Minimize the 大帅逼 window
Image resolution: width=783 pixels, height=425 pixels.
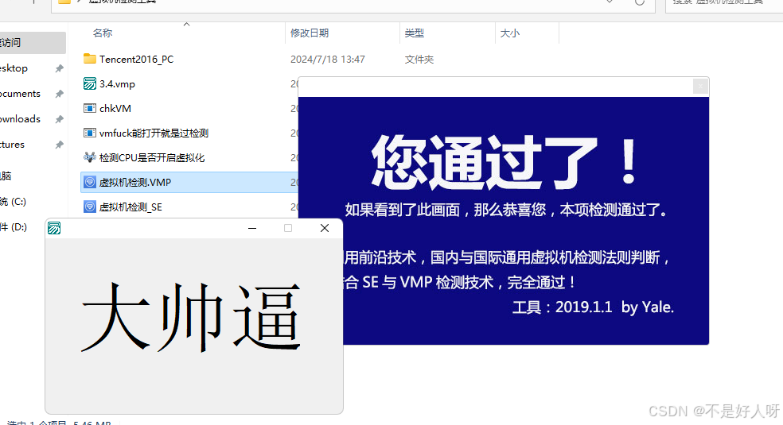[252, 228]
